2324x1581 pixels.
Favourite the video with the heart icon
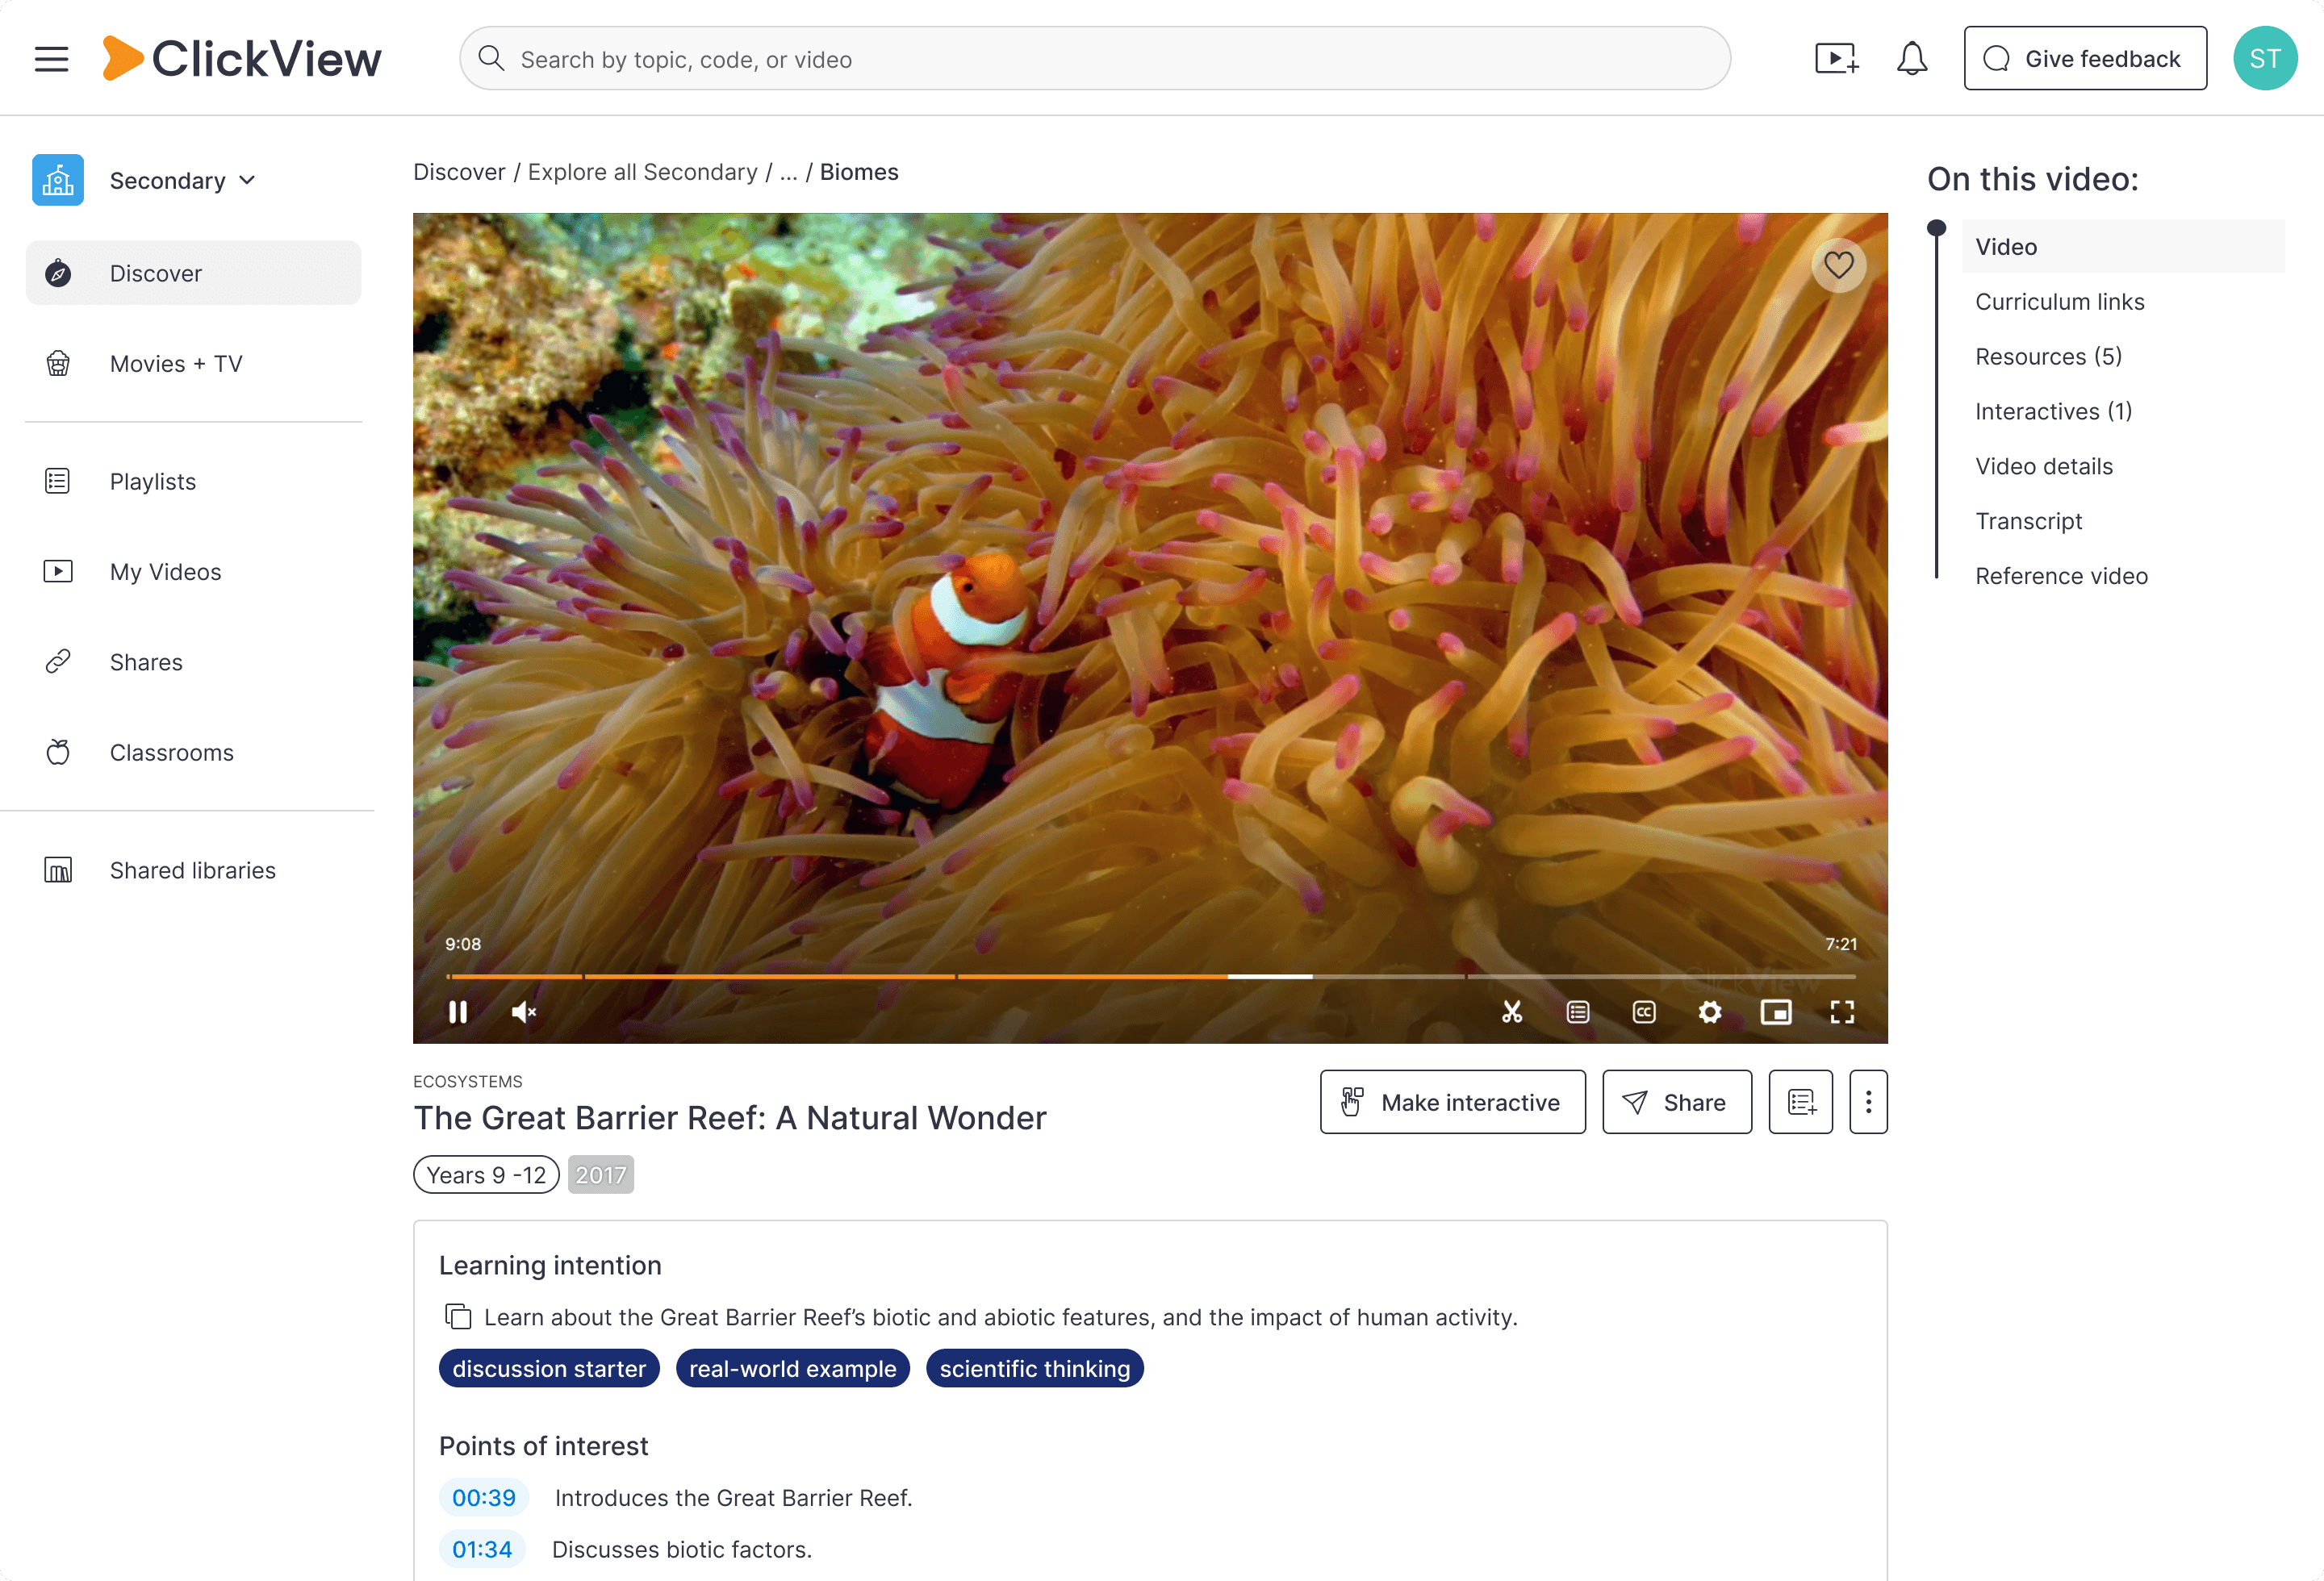pyautogui.click(x=1839, y=266)
